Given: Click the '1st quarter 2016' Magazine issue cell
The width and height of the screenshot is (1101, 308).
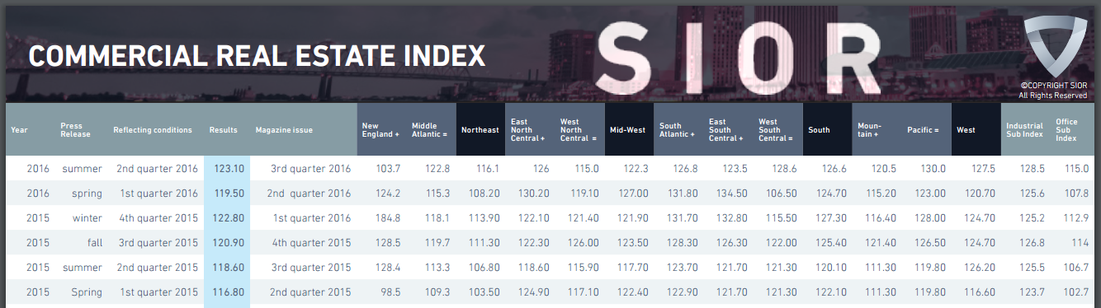Looking at the screenshot, I should pos(311,218).
